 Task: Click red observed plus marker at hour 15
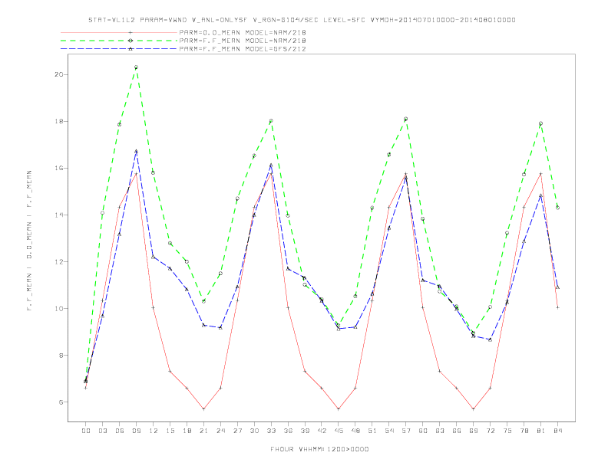(x=170, y=371)
